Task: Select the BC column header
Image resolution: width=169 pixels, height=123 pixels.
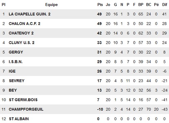Action: click(149, 5)
